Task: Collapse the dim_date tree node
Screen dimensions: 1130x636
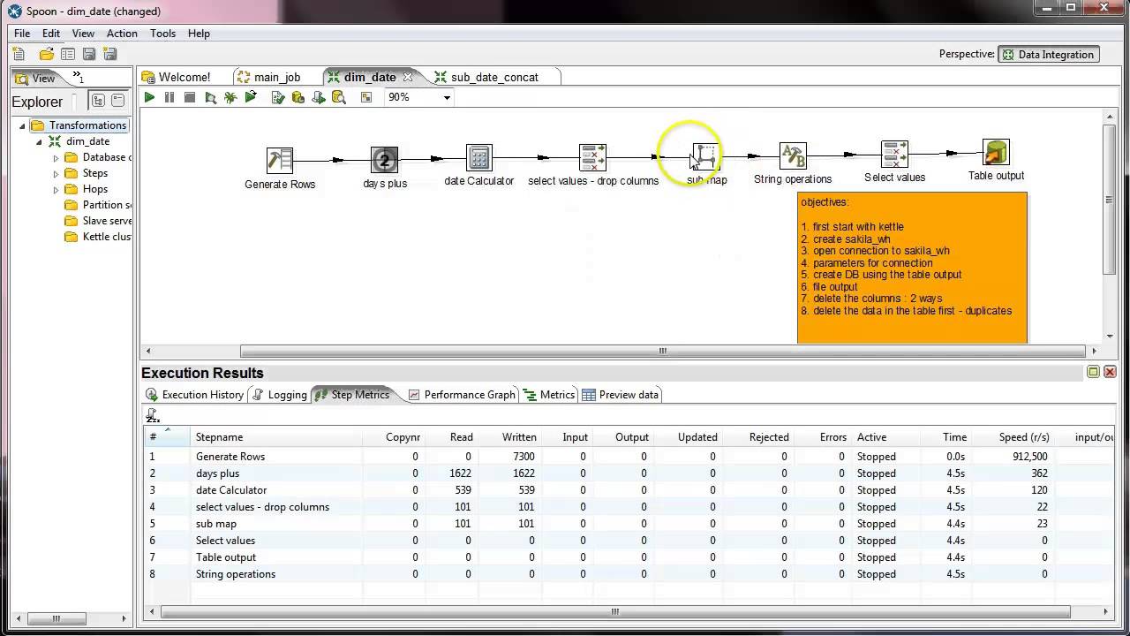Action: [39, 141]
